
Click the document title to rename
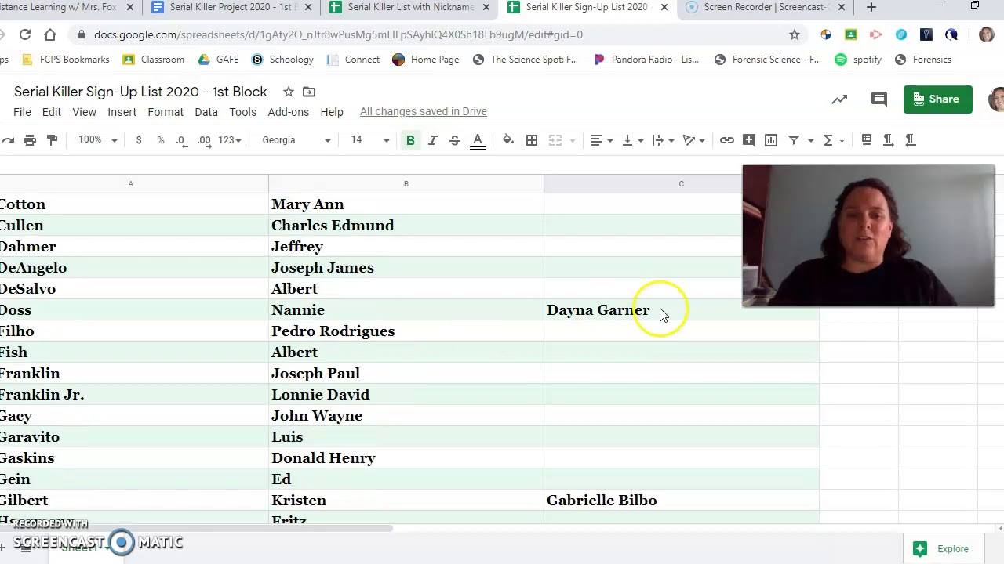tap(140, 92)
